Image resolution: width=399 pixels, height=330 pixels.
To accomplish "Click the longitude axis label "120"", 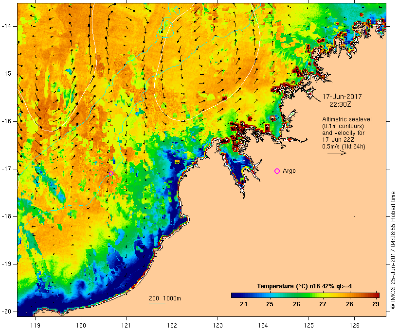I will tap(81, 325).
